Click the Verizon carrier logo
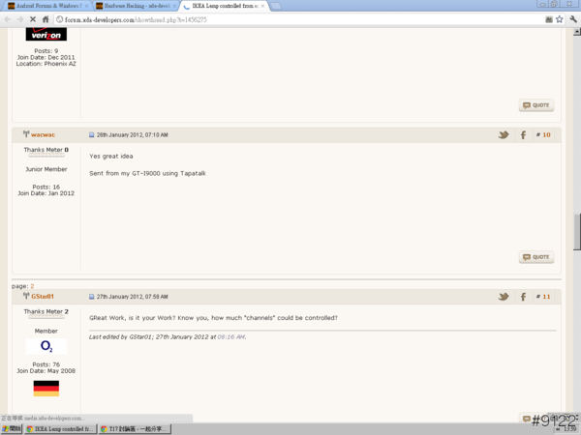Viewport: 581px width, 435px height. pyautogui.click(x=46, y=35)
